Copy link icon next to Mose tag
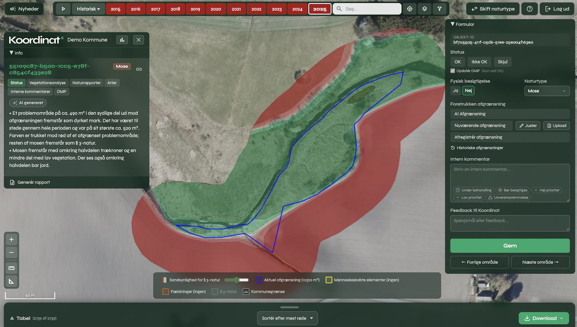The width and height of the screenshot is (577, 327). 139,69
